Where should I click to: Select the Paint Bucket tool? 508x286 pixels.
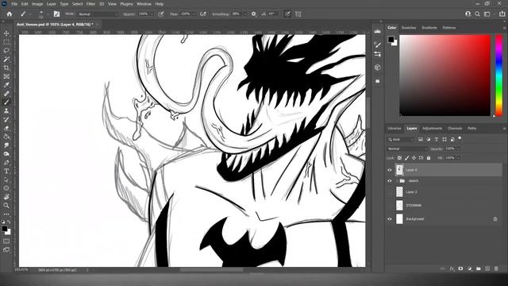6,137
